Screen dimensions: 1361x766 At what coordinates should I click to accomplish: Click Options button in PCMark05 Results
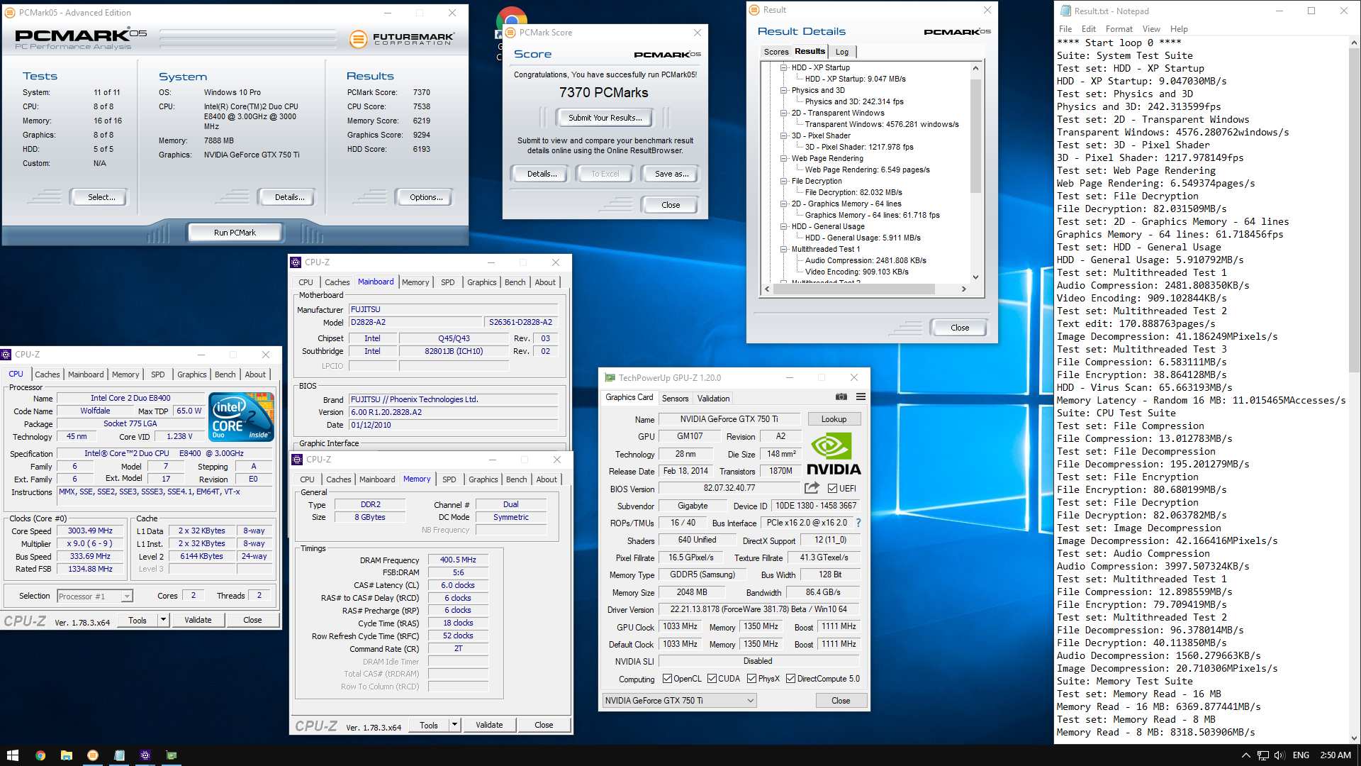(425, 197)
